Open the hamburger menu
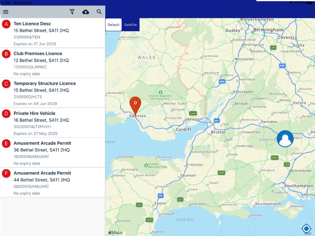315x236 pixels. point(5,12)
